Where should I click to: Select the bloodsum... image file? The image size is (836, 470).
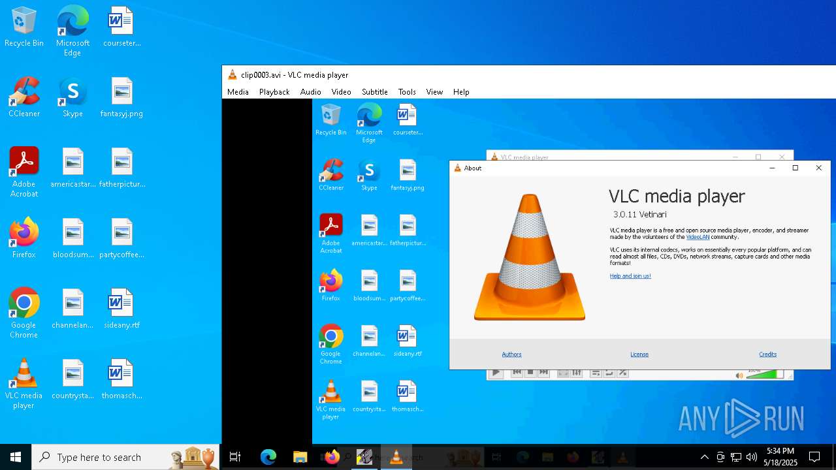(72, 239)
